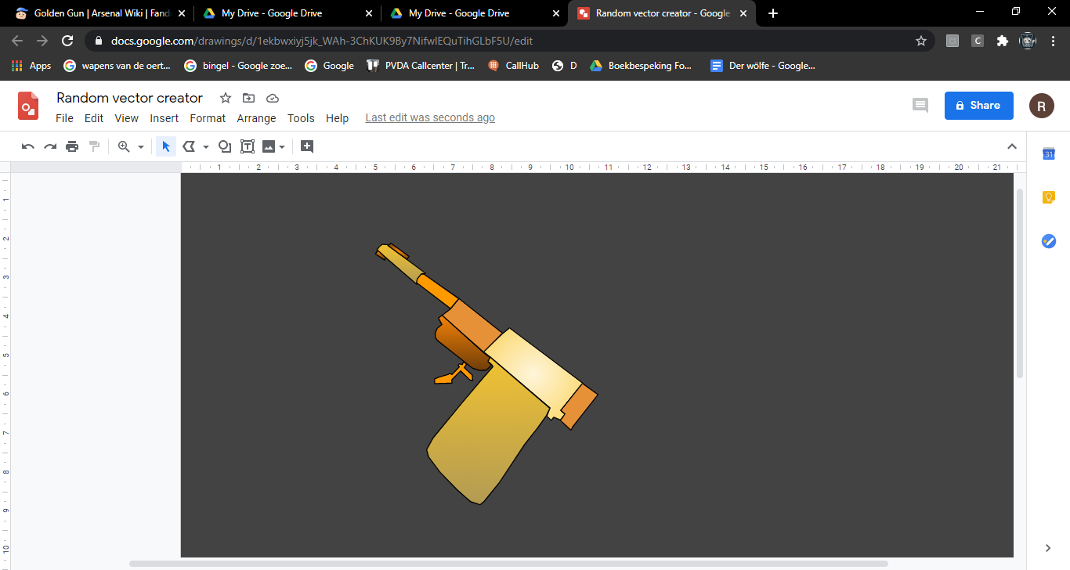Open a new browser tab
Screen dimensions: 1070x570
point(773,13)
